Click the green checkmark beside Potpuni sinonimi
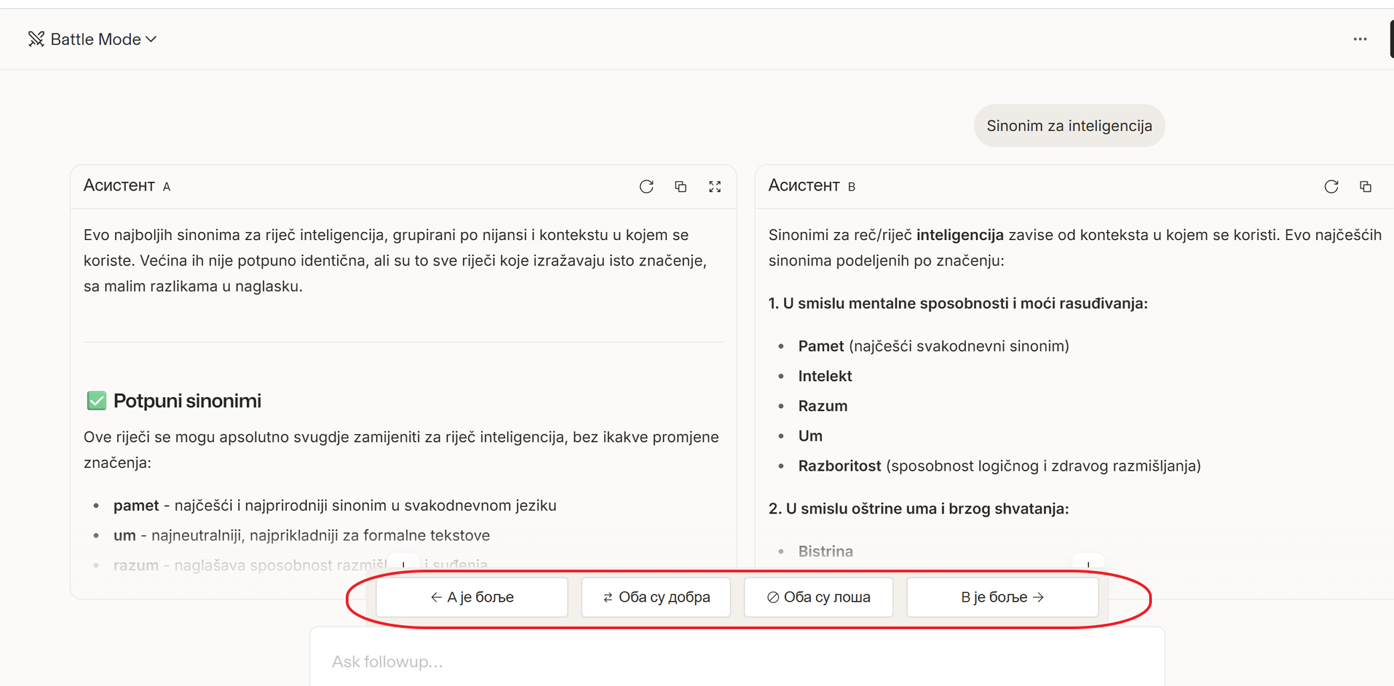This screenshot has width=1394, height=686. pos(96,401)
